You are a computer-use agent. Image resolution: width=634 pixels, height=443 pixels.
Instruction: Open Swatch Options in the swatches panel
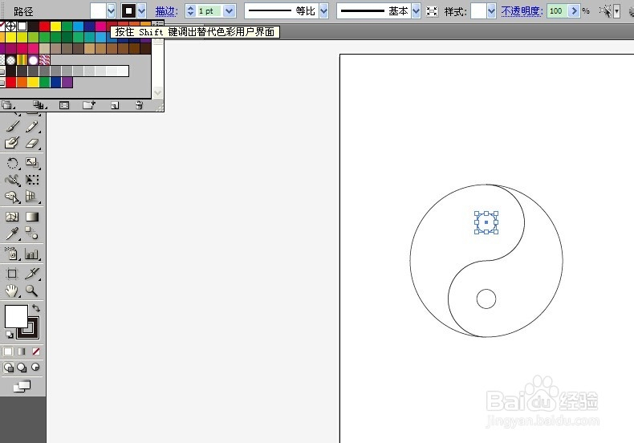click(64, 105)
